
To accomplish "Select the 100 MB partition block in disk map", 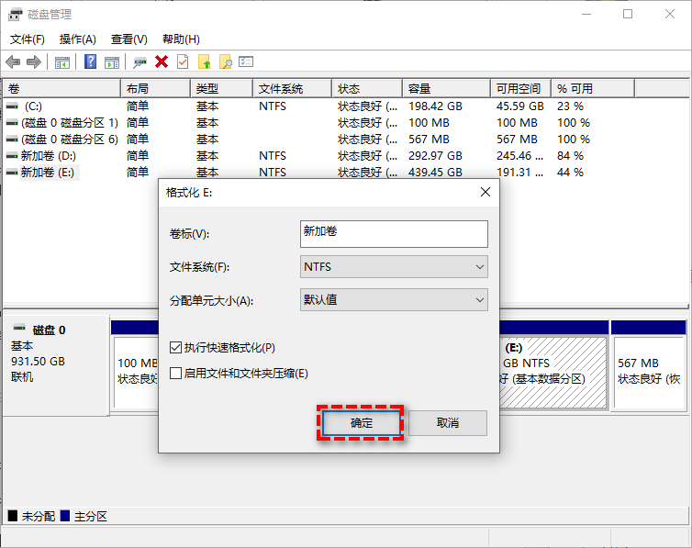I will coord(136,373).
